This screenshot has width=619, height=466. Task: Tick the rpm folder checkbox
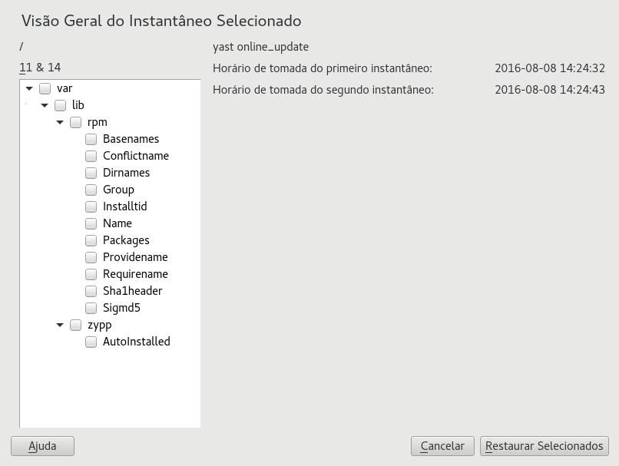coord(76,122)
